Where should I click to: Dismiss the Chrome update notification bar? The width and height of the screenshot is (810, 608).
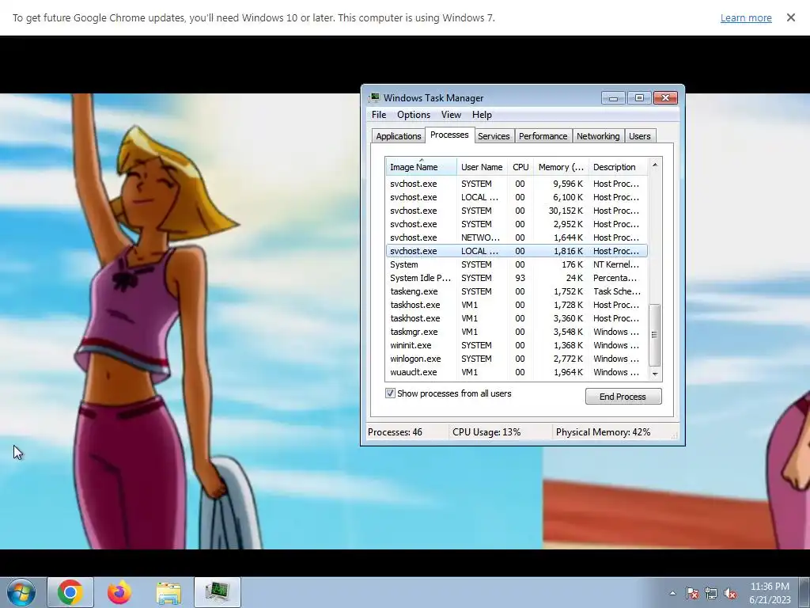click(791, 17)
